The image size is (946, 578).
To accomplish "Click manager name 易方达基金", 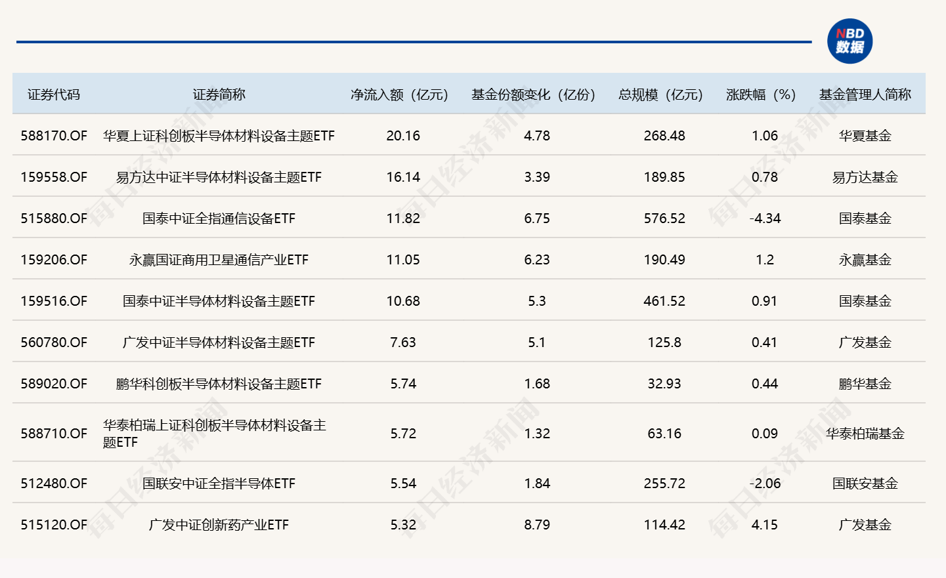I will tap(865, 177).
